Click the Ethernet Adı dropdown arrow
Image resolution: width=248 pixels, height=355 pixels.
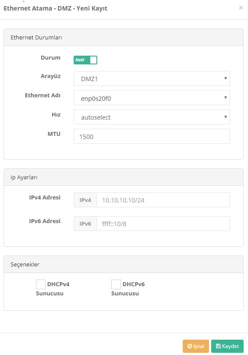(225, 98)
